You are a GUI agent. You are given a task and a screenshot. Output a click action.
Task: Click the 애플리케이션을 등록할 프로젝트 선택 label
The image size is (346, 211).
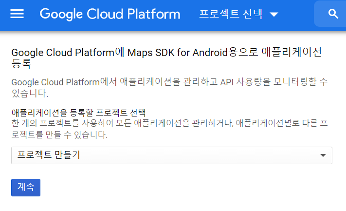click(x=78, y=113)
